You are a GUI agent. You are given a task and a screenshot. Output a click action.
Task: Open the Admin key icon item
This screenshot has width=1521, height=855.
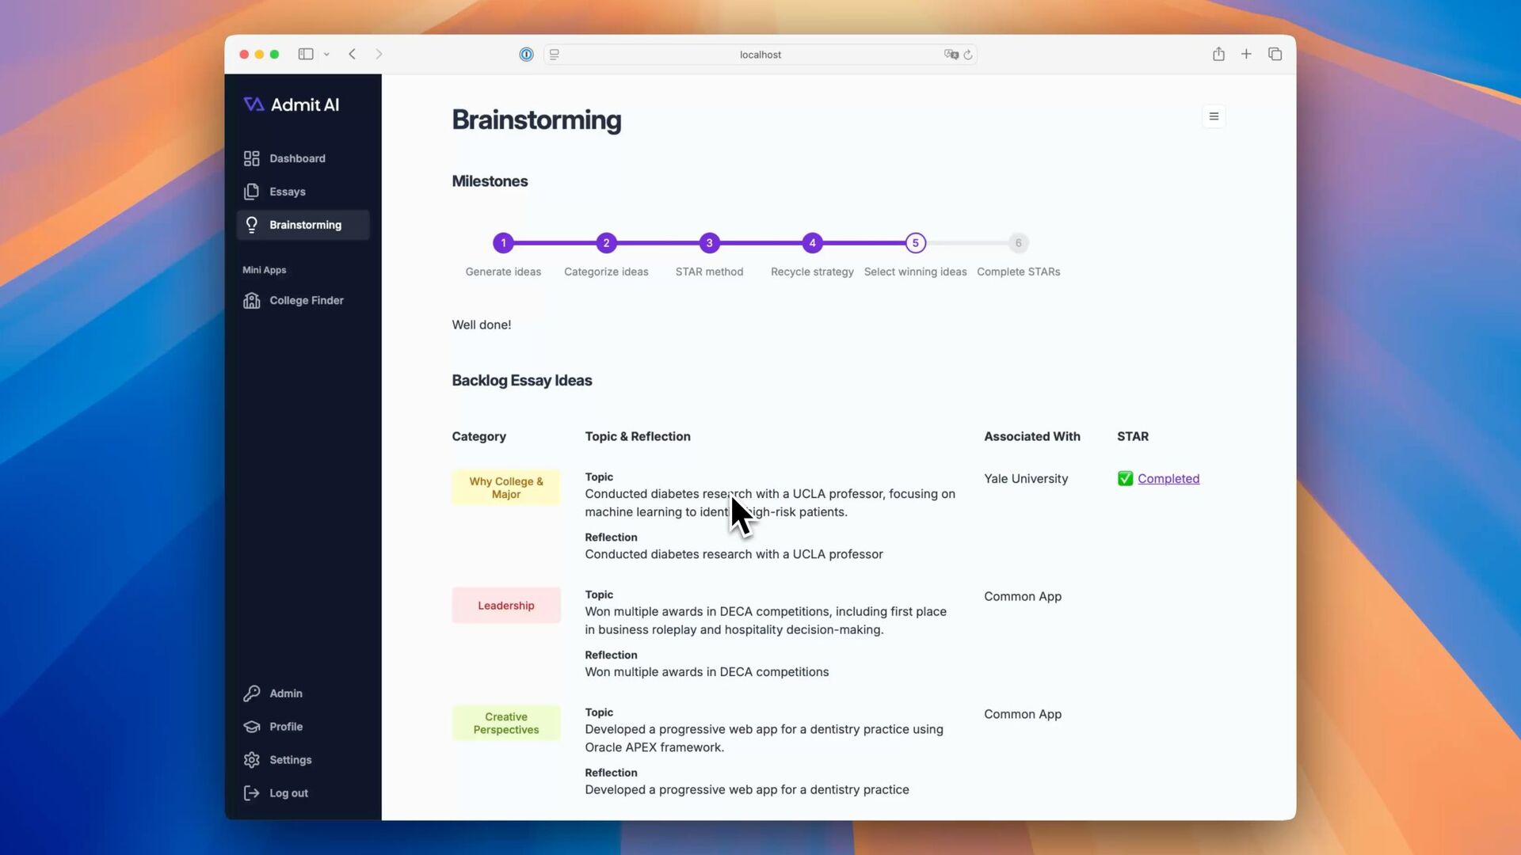point(252,693)
